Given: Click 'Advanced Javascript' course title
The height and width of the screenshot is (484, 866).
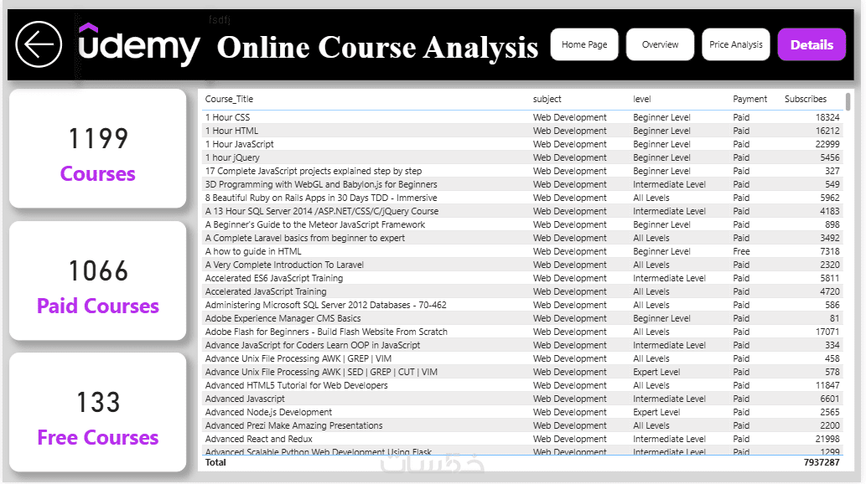Looking at the screenshot, I should [245, 399].
